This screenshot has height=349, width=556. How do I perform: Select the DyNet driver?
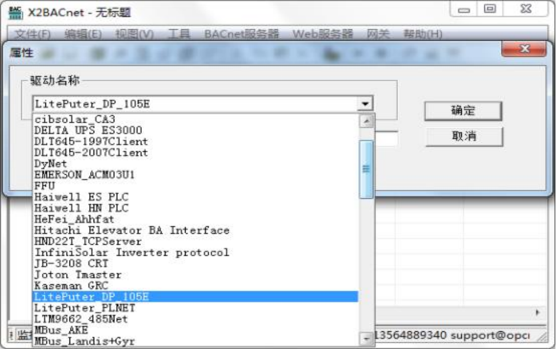195,163
